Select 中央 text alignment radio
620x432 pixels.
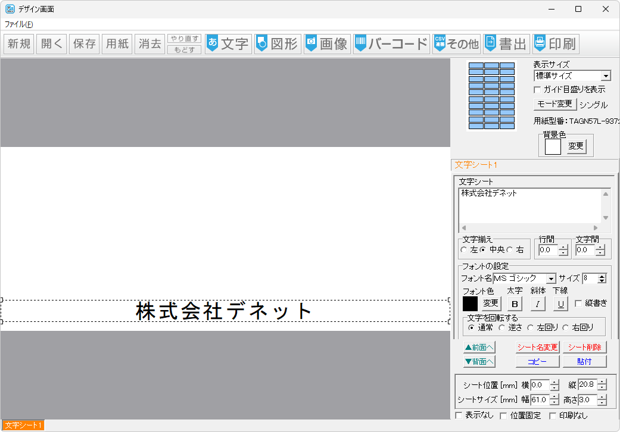pyautogui.click(x=483, y=249)
